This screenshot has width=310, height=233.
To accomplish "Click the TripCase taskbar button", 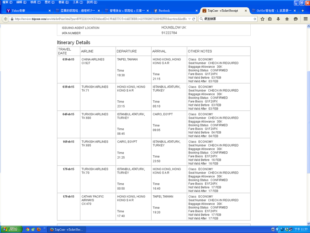I will click(x=66, y=229).
